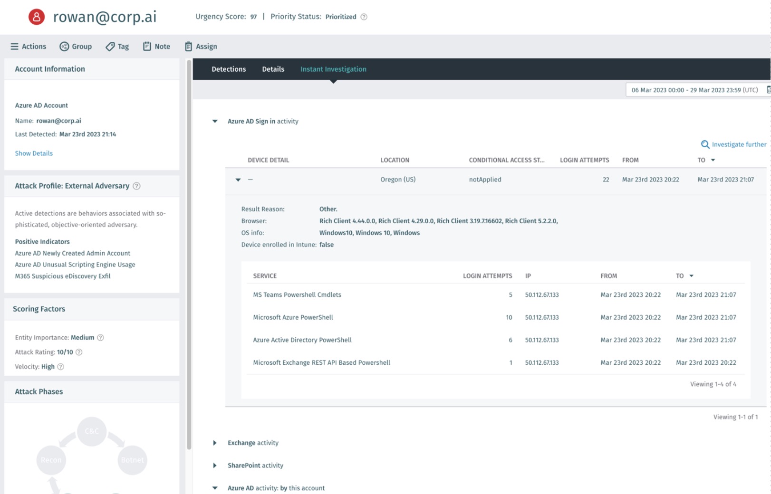Open Entity Importance help icon
Viewport: 771px width, 494px height.
click(100, 338)
